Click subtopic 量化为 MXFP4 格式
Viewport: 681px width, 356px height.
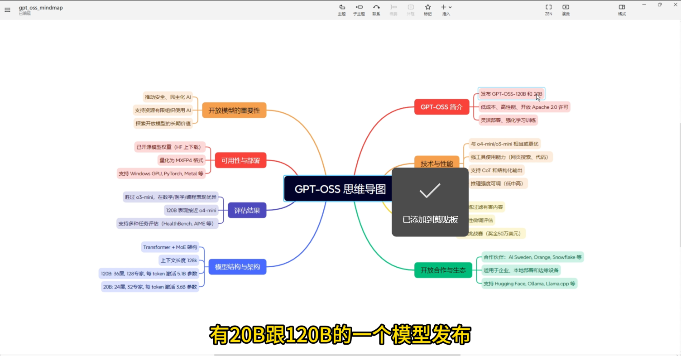click(181, 160)
